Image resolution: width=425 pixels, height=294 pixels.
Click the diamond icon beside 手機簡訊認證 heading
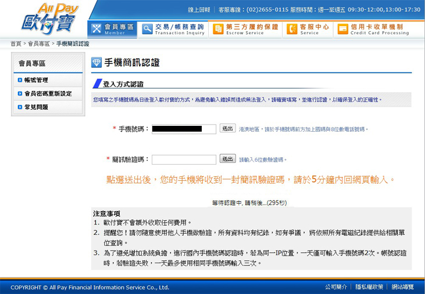coord(97,63)
